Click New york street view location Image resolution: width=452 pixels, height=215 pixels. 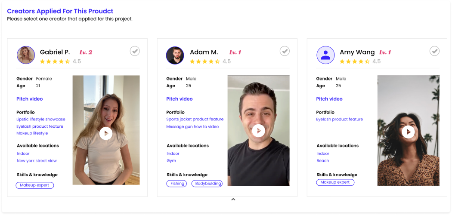(37, 160)
